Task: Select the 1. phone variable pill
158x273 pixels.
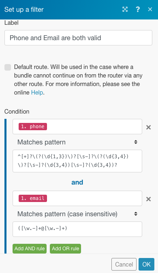Action: pyautogui.click(x=33, y=127)
